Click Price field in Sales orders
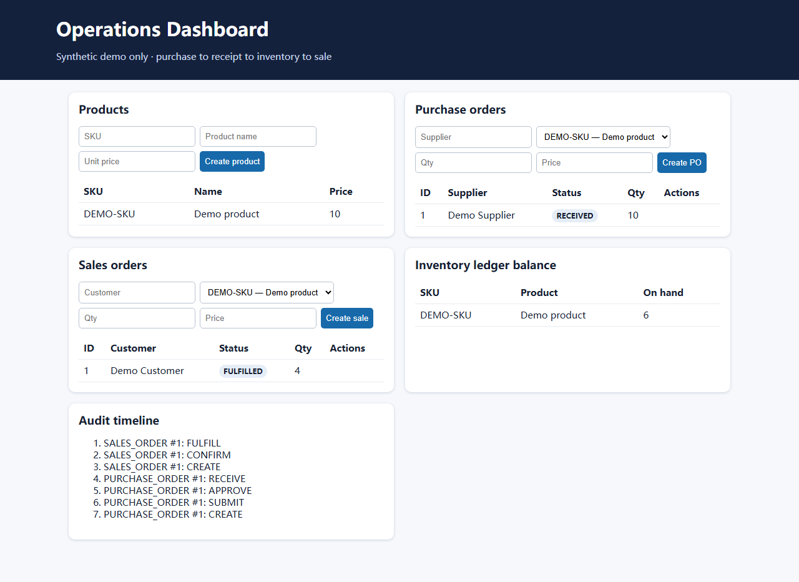 pyautogui.click(x=258, y=318)
